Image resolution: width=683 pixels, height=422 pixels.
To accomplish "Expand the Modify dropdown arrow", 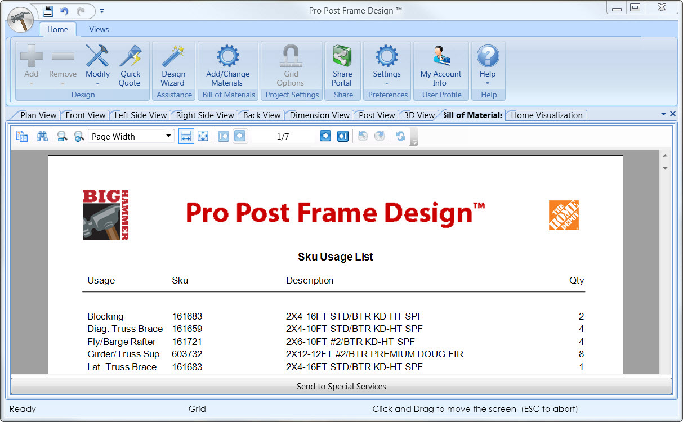I will coord(97,83).
